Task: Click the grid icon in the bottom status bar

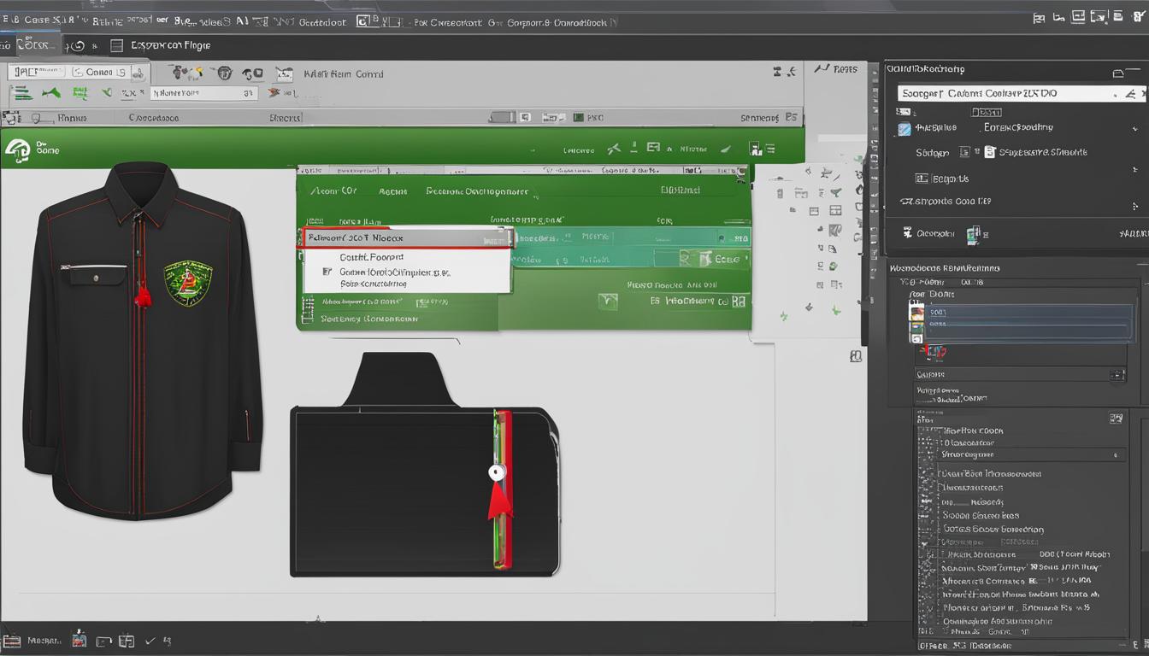Action: click(127, 640)
